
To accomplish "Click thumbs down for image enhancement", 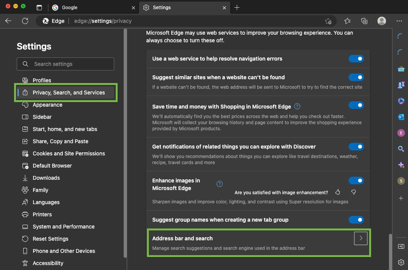I will 353,192.
